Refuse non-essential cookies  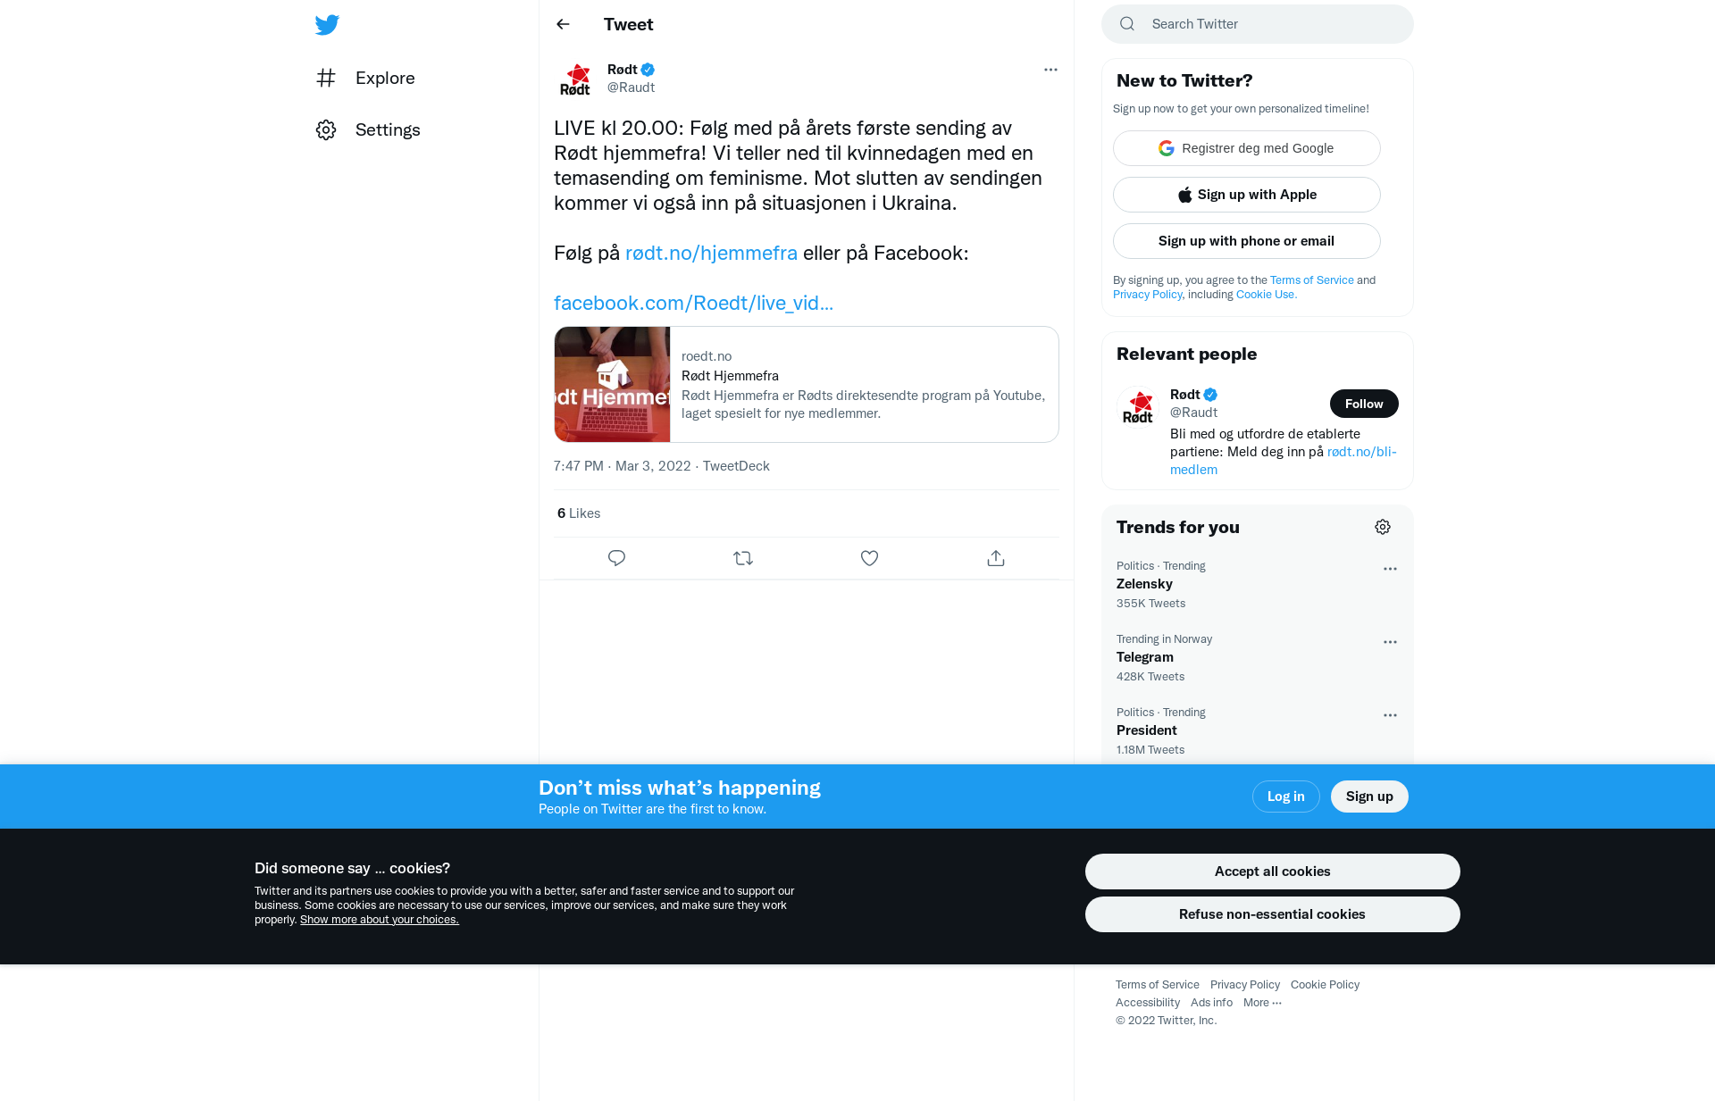pos(1272,914)
